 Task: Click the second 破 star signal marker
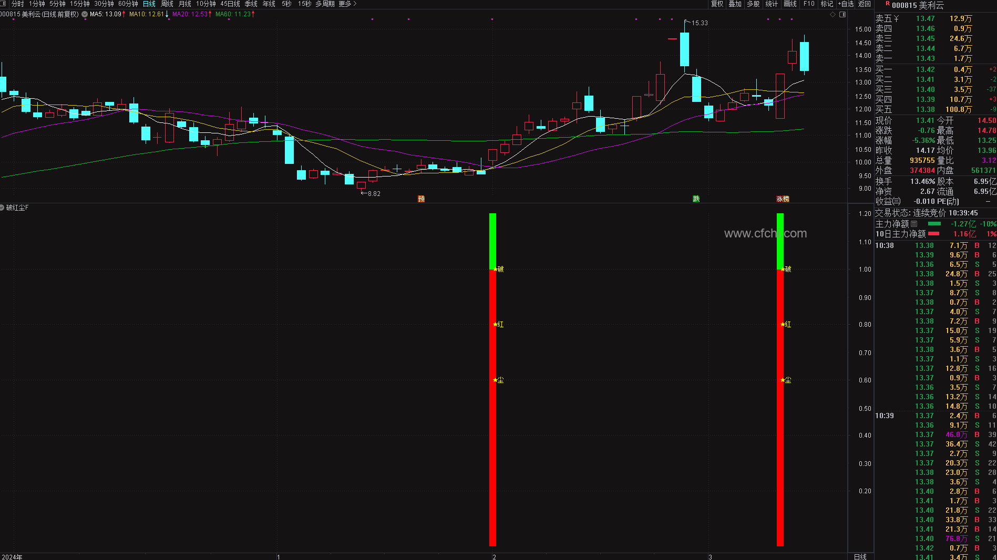coord(786,269)
